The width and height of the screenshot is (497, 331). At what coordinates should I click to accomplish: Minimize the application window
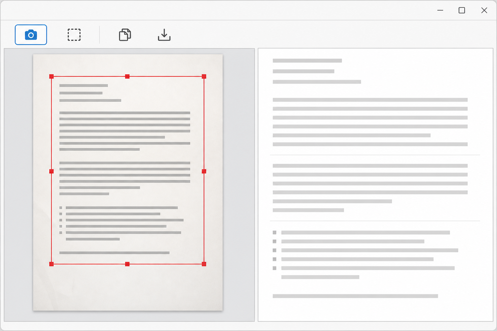440,10
